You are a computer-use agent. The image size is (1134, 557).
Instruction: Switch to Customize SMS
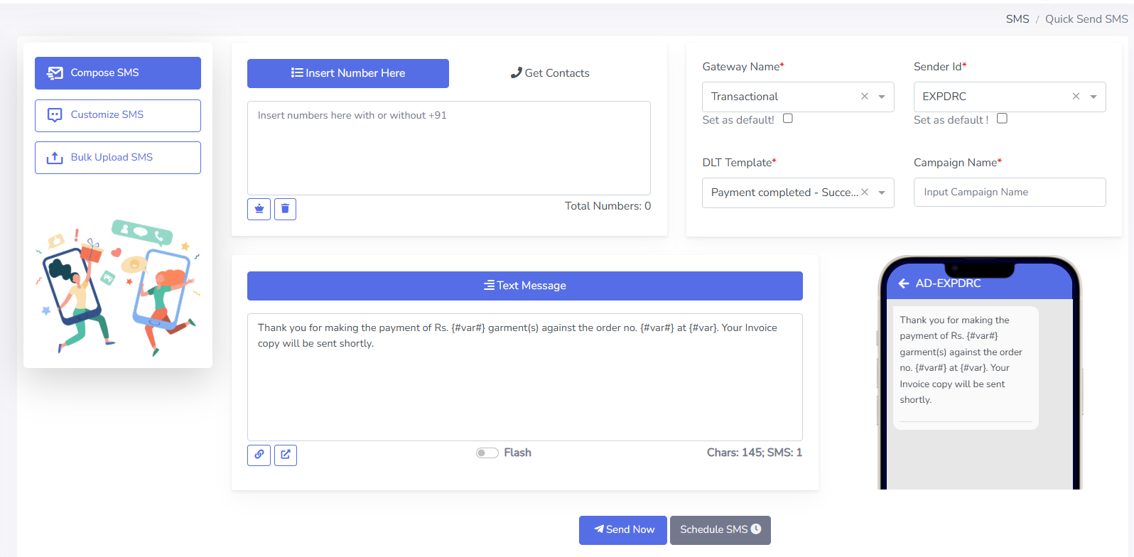click(118, 115)
